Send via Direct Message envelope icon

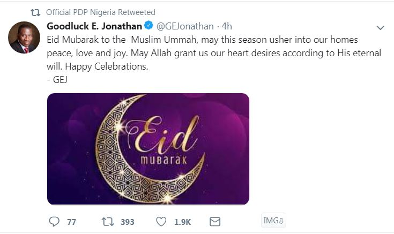214,221
